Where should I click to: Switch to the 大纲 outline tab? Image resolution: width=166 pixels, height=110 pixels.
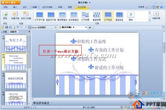pyautogui.click(x=4, y=32)
